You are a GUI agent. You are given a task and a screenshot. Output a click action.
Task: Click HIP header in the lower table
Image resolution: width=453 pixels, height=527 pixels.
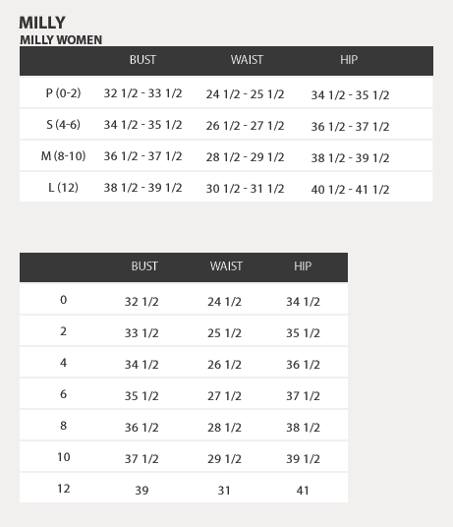[303, 266]
